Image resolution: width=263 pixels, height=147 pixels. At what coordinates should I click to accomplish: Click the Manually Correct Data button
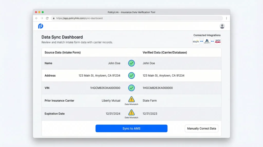[201, 128]
